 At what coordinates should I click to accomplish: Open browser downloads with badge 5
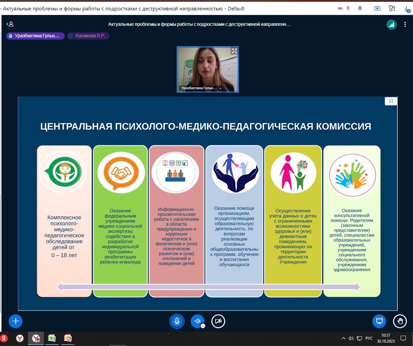pos(407,9)
